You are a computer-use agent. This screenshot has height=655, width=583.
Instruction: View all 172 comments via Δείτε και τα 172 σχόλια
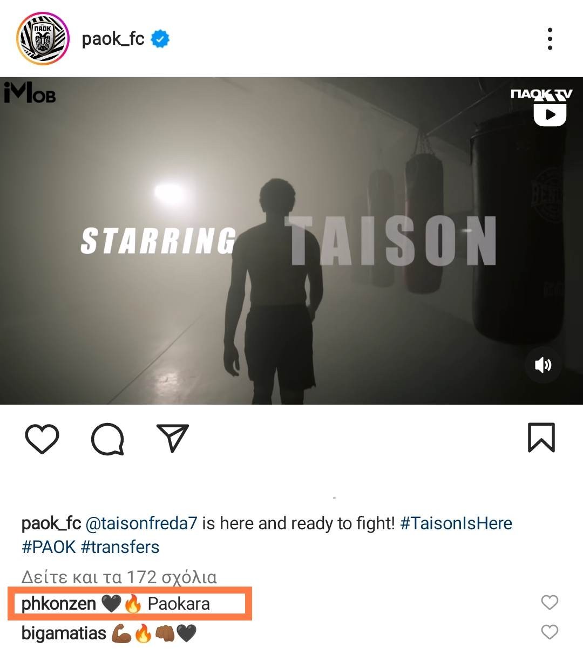coord(119,577)
